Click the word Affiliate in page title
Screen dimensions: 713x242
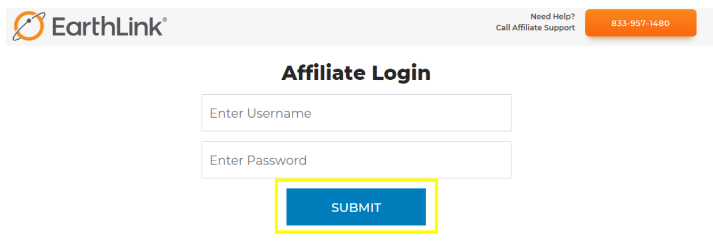pos(323,73)
